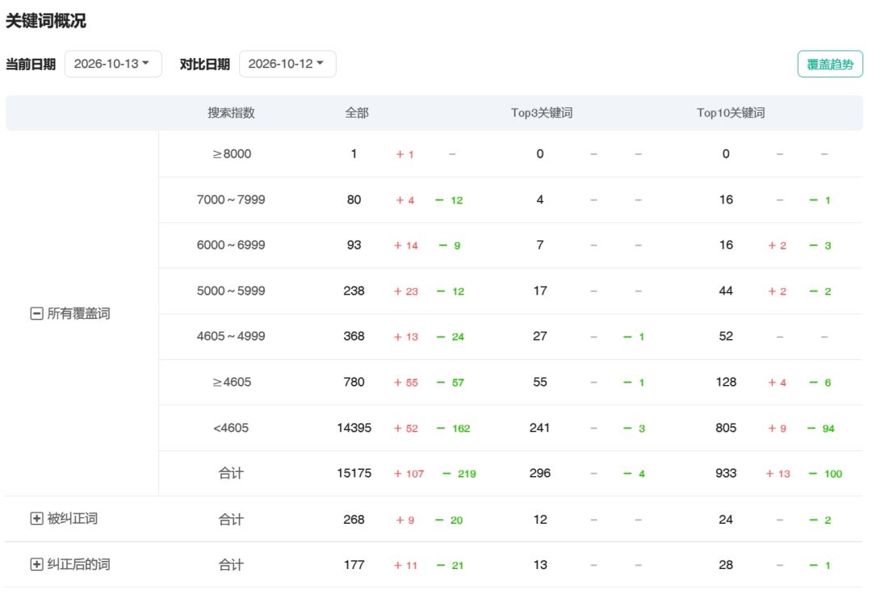The width and height of the screenshot is (872, 594).
Task: Select the ≥4605 range label
Action: point(232,383)
